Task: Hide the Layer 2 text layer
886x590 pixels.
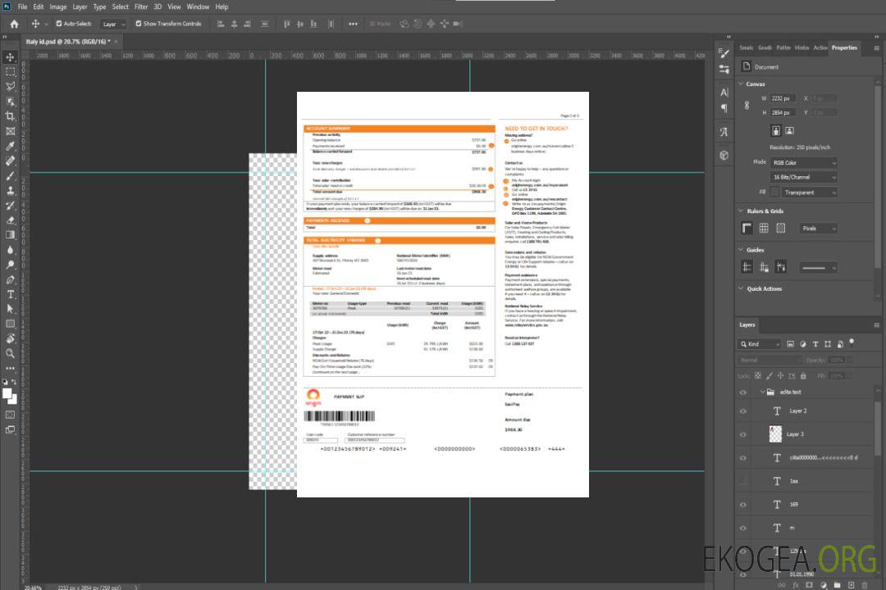Action: tap(743, 411)
